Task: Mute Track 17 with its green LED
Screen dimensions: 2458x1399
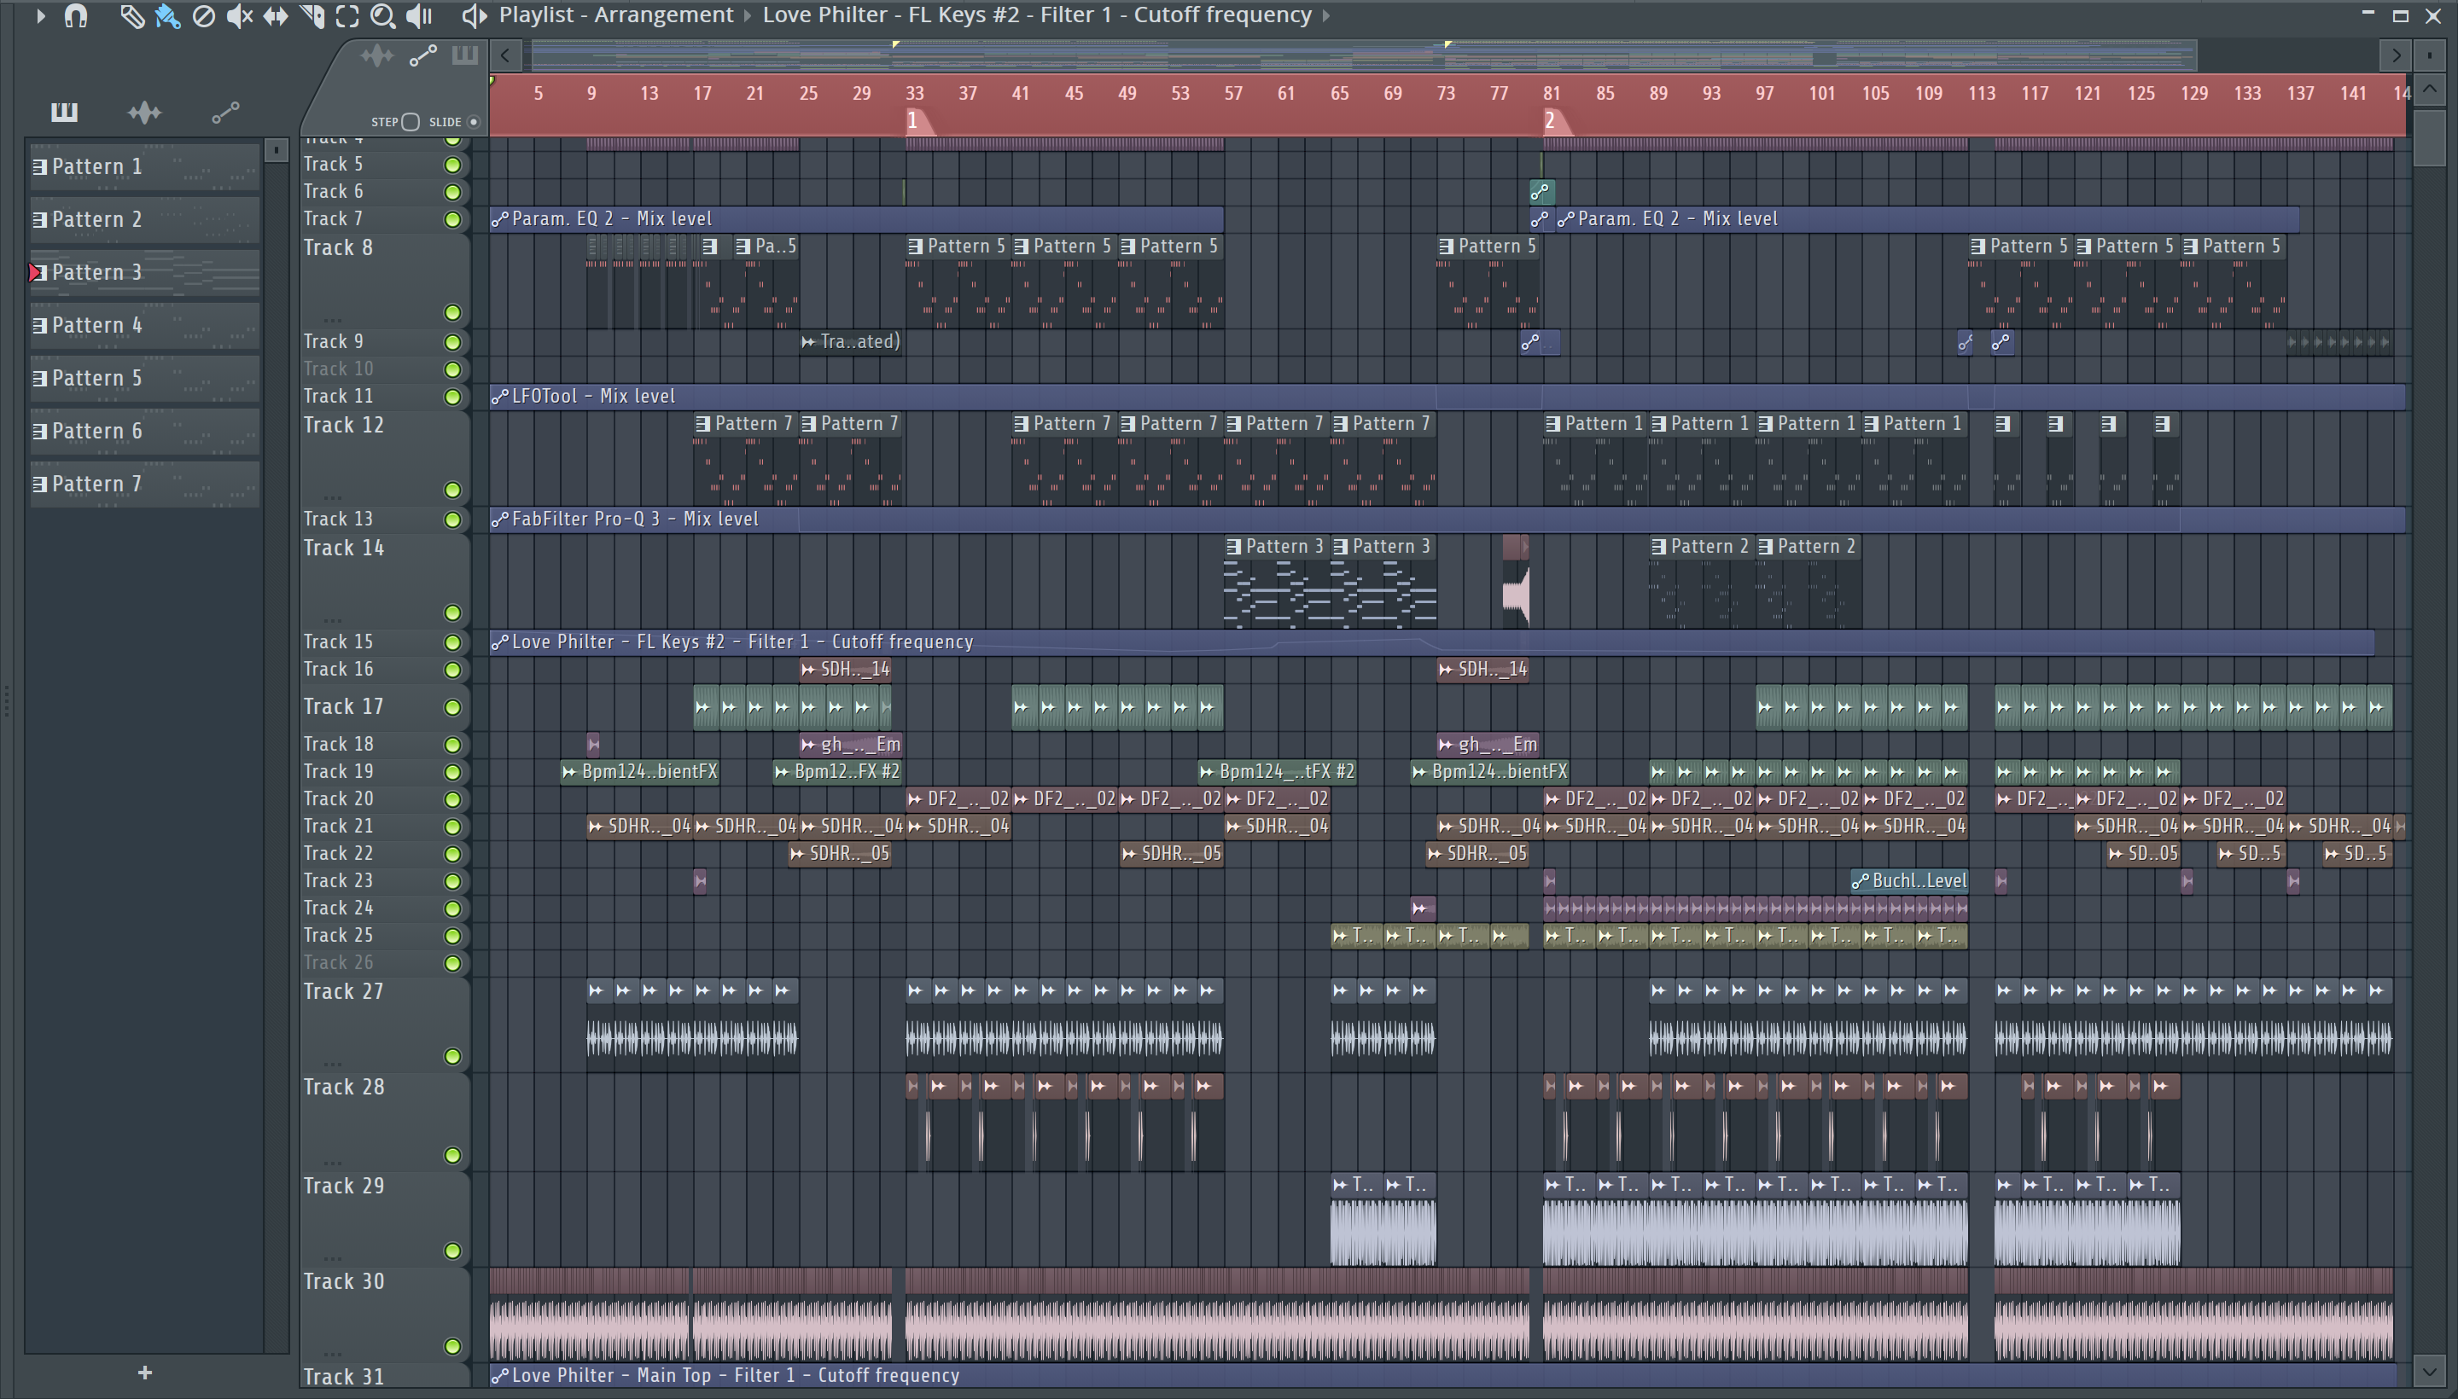Action: (451, 707)
